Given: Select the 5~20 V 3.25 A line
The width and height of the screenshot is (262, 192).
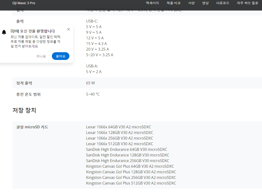Looking at the screenshot, I should (x=100, y=55).
